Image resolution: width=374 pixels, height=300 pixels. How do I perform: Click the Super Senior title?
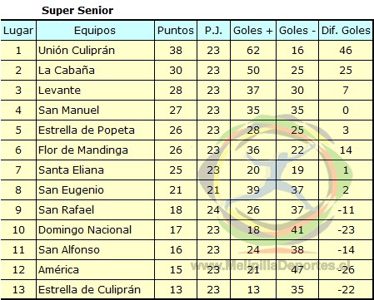click(77, 11)
